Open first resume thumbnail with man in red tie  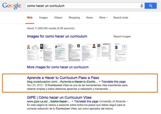pyautogui.click(x=33, y=52)
